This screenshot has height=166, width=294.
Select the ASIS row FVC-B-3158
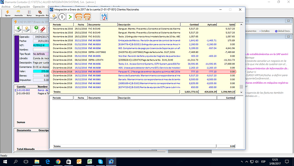144,68
